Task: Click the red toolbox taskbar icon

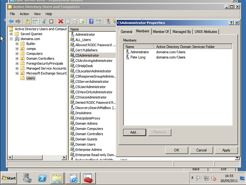Action: (x=88, y=178)
